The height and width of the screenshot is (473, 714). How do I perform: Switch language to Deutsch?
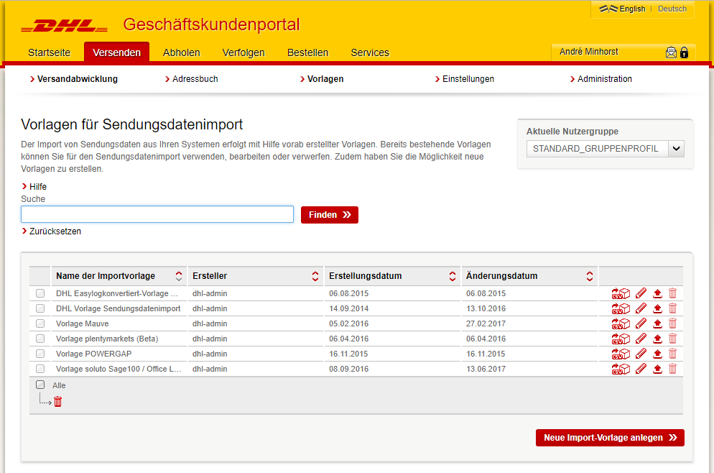pyautogui.click(x=672, y=9)
